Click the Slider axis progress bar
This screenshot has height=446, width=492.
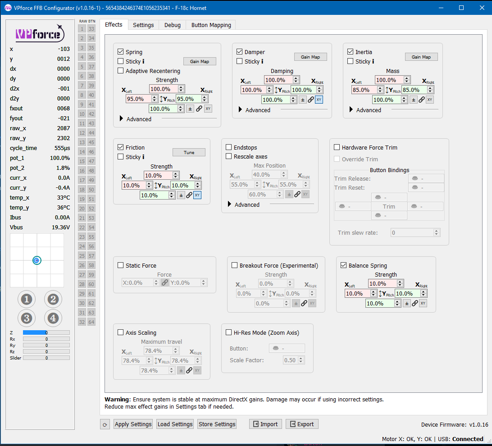point(46,358)
